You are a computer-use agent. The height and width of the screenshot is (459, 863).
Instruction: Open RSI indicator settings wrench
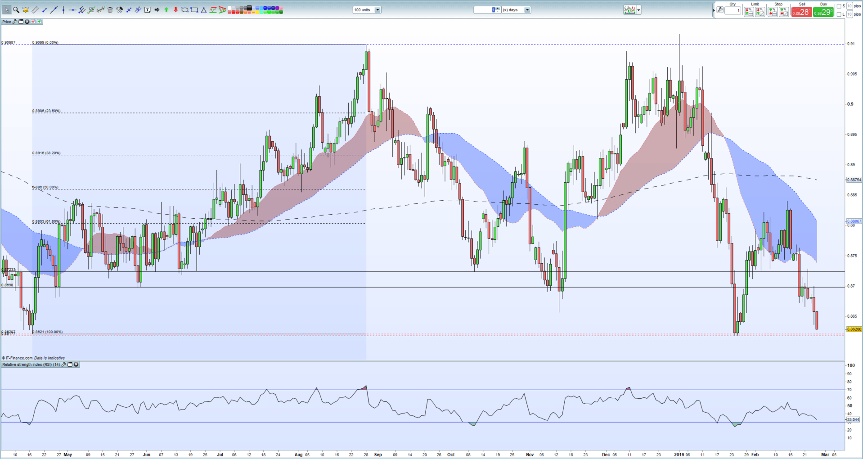point(64,364)
